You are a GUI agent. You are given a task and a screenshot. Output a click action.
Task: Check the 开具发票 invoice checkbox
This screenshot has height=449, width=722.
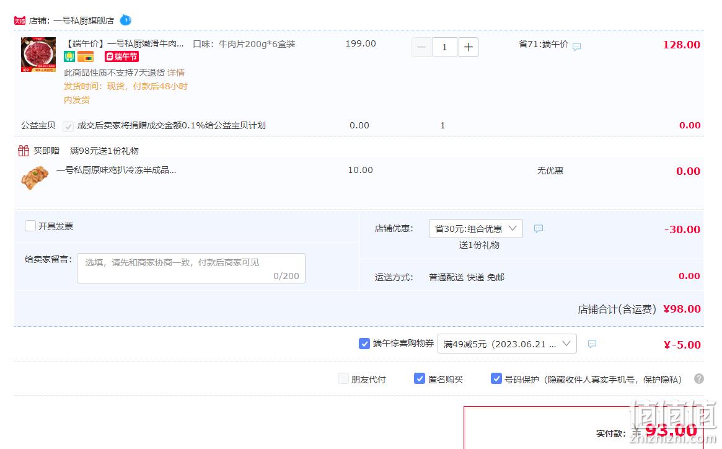30,226
